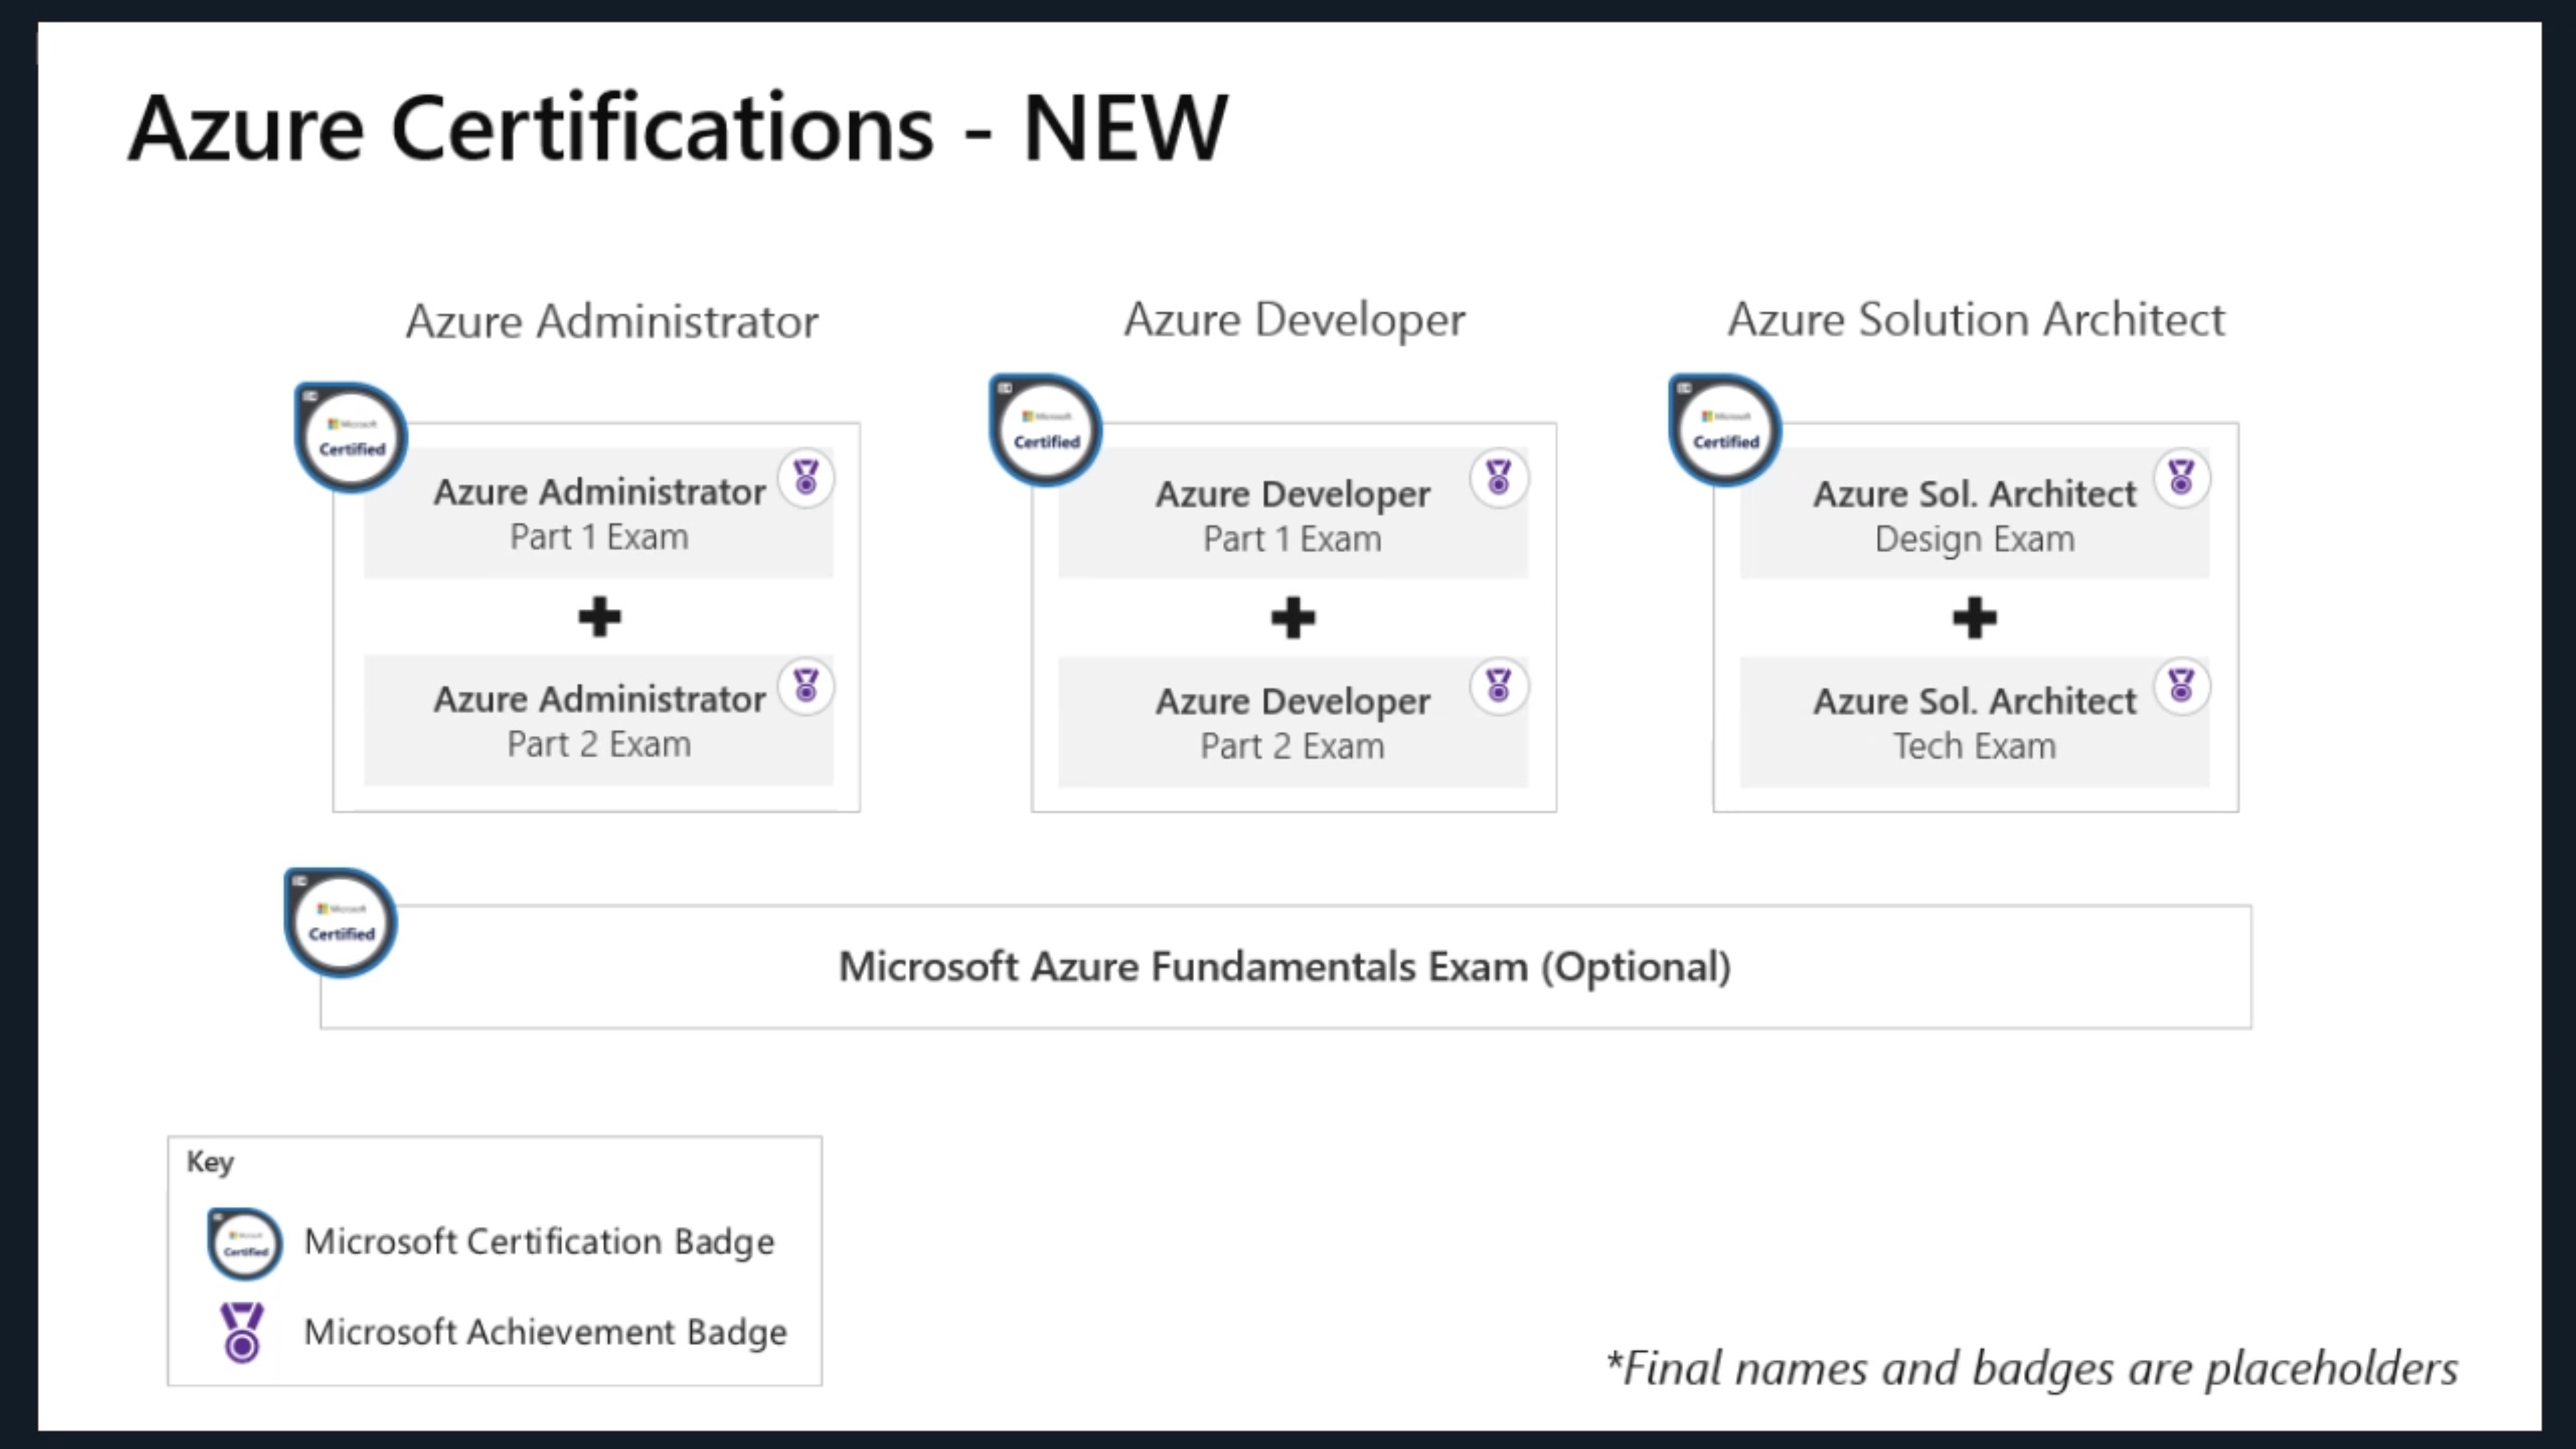2576x1449 pixels.
Task: Click the 'Key' legend label
Action: [x=210, y=1162]
